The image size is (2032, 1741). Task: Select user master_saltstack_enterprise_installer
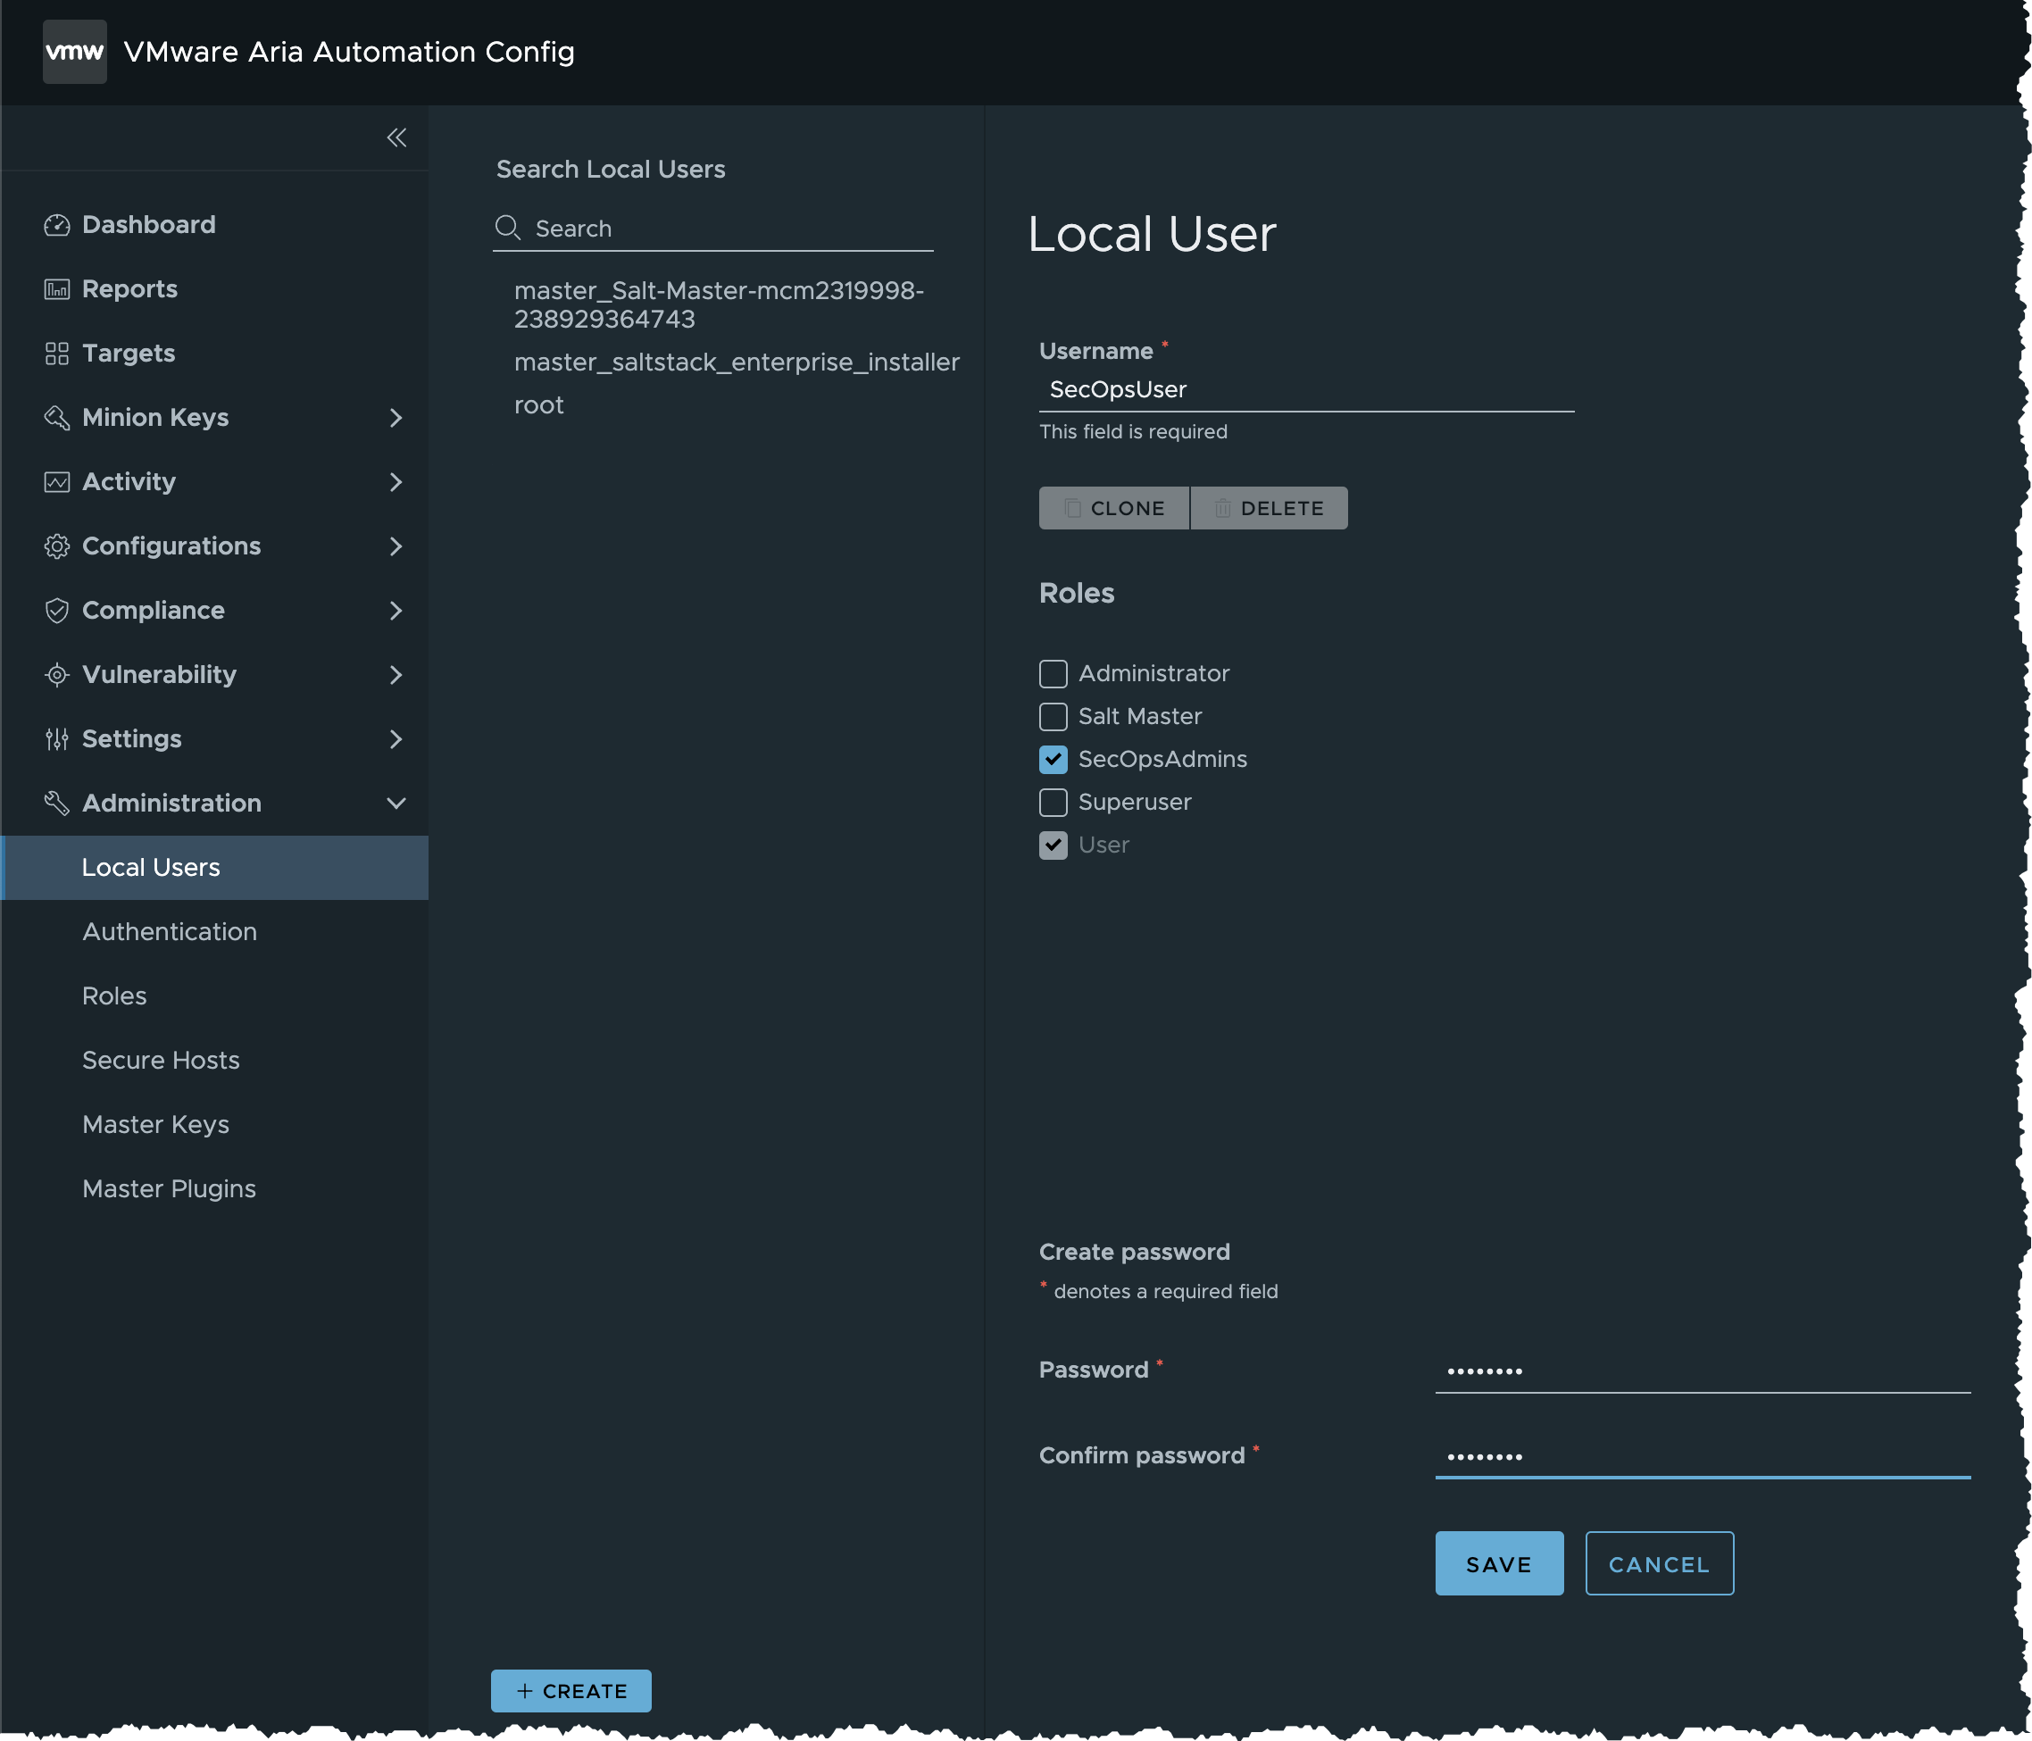(737, 362)
